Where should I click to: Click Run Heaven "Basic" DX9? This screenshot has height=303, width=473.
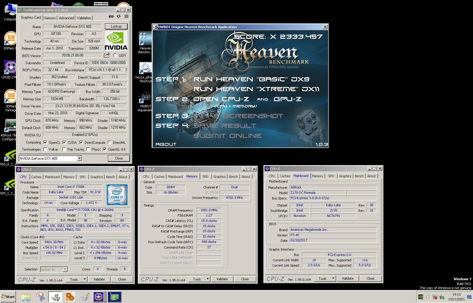coord(252,79)
